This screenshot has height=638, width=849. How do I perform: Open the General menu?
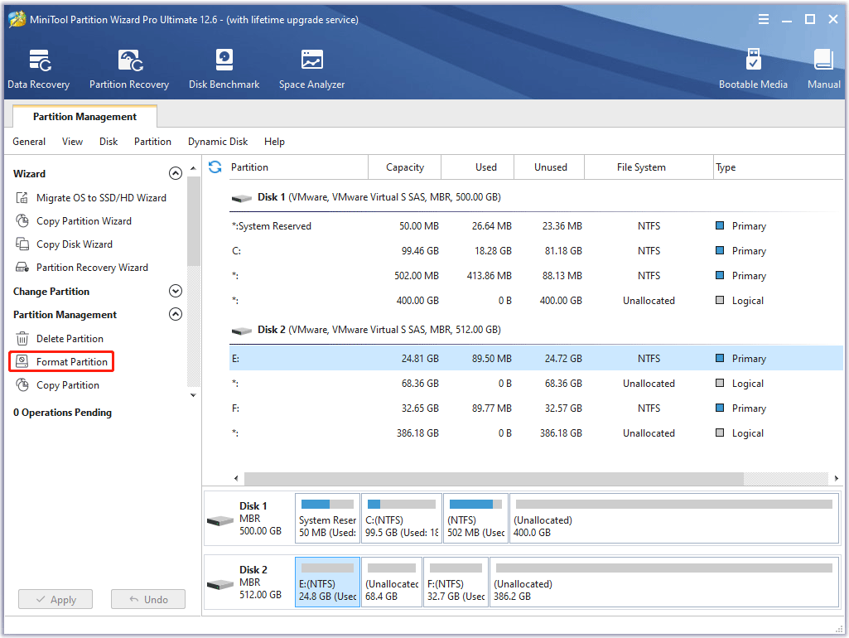29,142
